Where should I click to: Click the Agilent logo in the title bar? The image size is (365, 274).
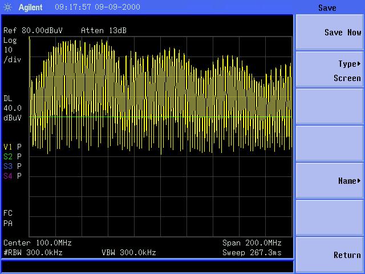25,7
